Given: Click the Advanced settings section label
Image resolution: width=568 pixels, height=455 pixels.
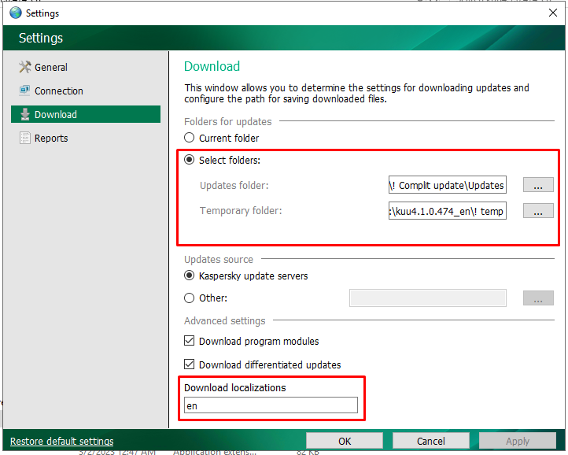Looking at the screenshot, I should click(x=224, y=321).
